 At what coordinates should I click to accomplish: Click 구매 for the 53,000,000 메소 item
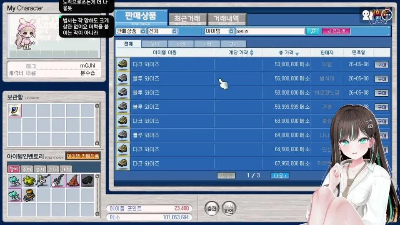click(382, 65)
